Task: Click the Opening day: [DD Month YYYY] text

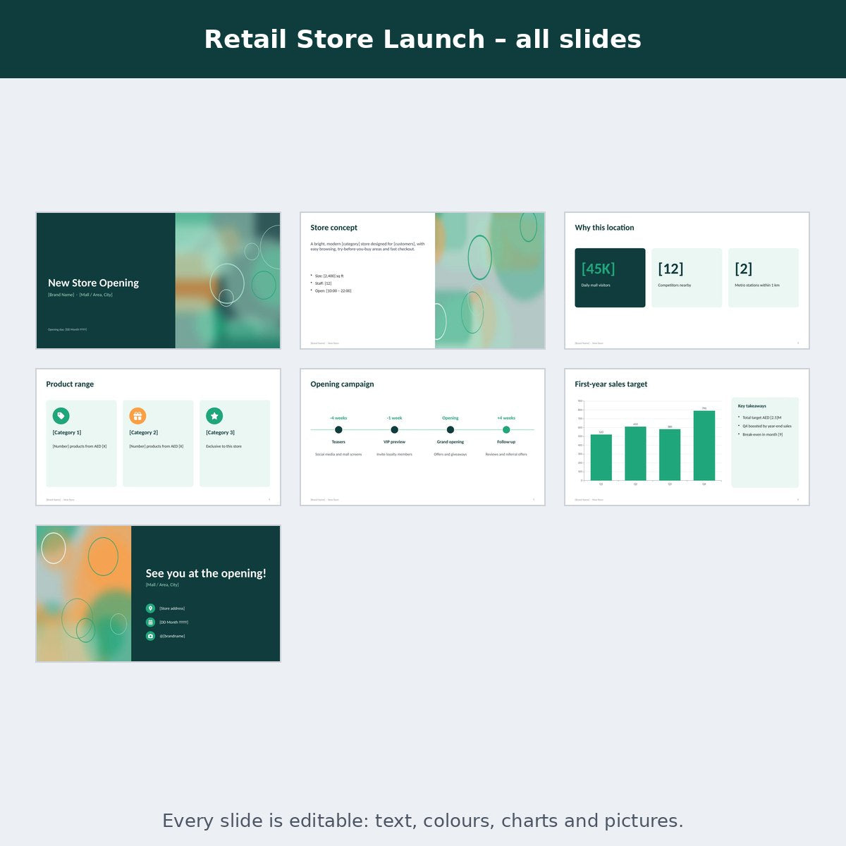Action: tap(67, 329)
